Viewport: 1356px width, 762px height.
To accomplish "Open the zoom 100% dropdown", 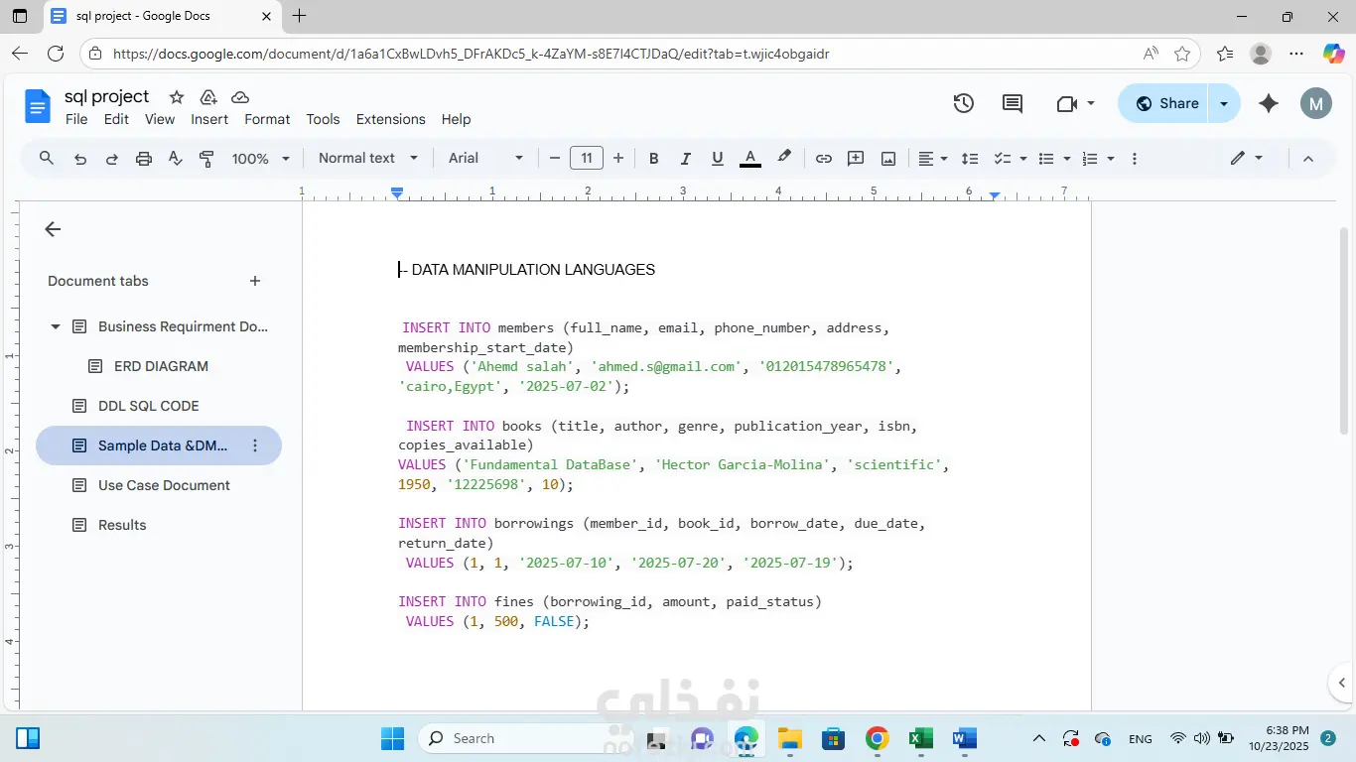I will coord(260,159).
